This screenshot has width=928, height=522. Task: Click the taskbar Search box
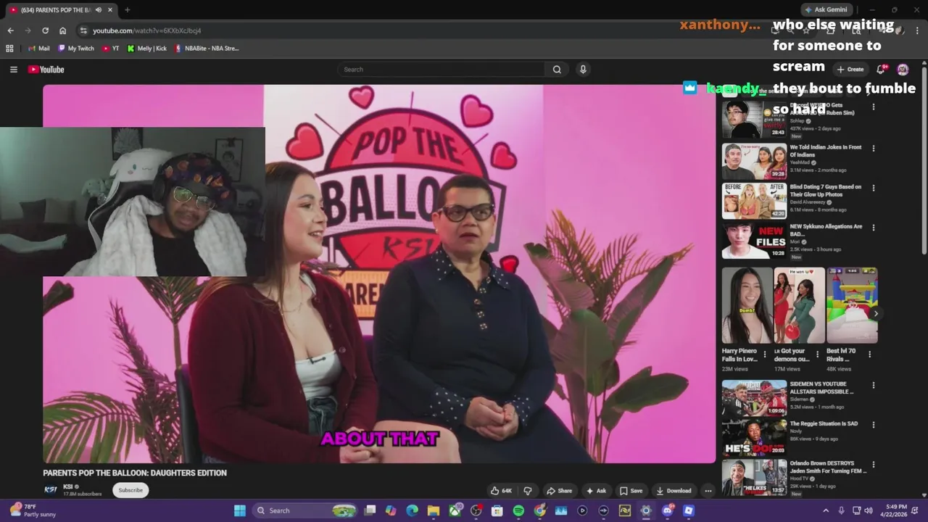coord(306,510)
